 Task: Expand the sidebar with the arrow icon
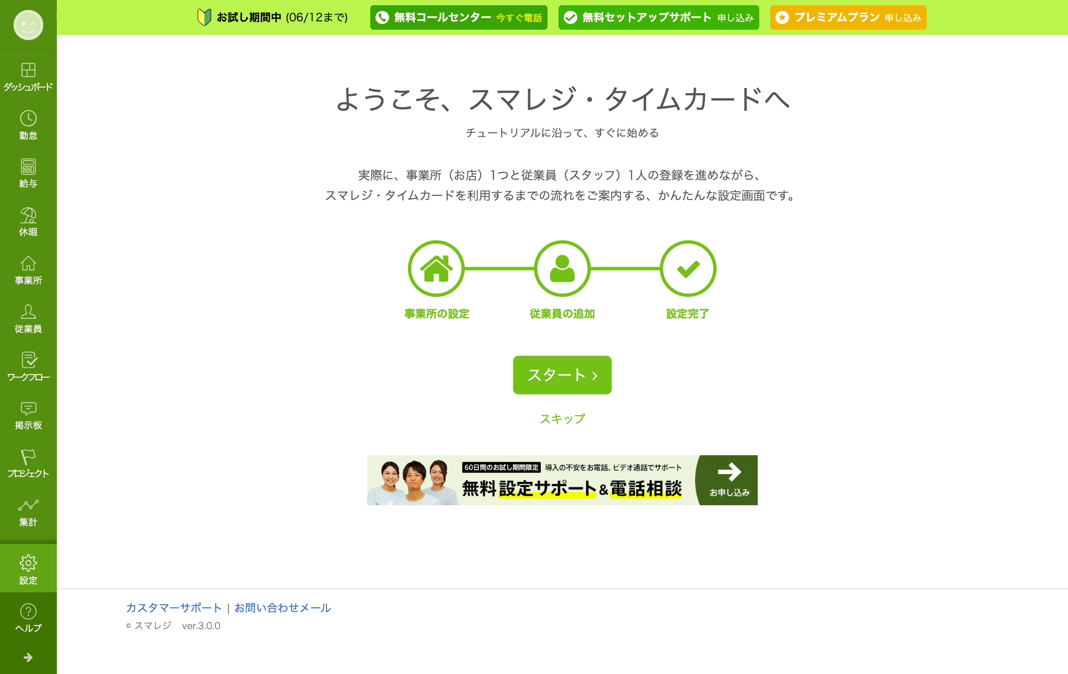28,657
